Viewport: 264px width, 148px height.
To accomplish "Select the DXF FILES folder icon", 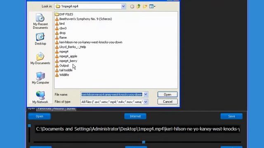I will pyautogui.click(x=57, y=14).
